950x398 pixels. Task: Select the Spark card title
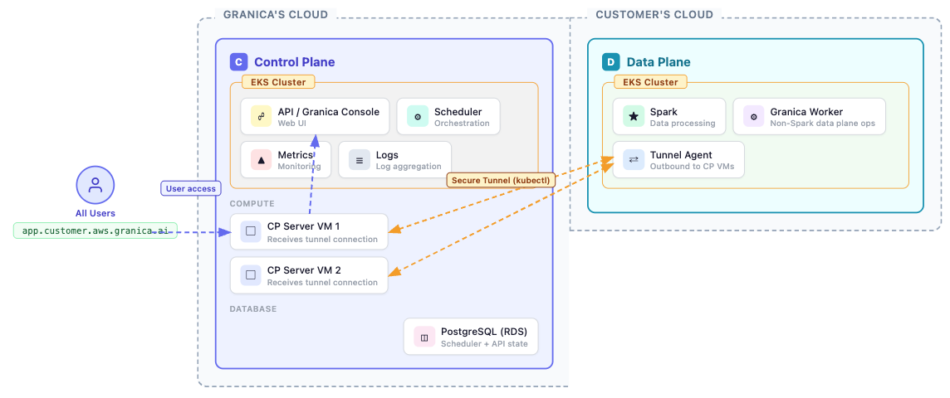(x=664, y=112)
